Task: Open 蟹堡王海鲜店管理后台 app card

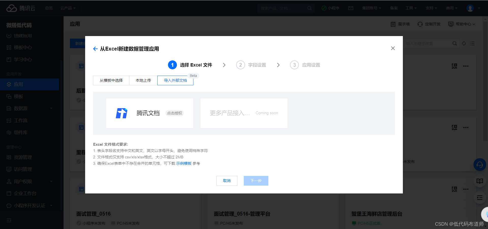Action: pos(377,214)
